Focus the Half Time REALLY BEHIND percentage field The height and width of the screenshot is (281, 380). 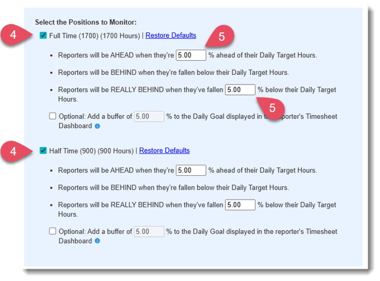click(x=240, y=205)
